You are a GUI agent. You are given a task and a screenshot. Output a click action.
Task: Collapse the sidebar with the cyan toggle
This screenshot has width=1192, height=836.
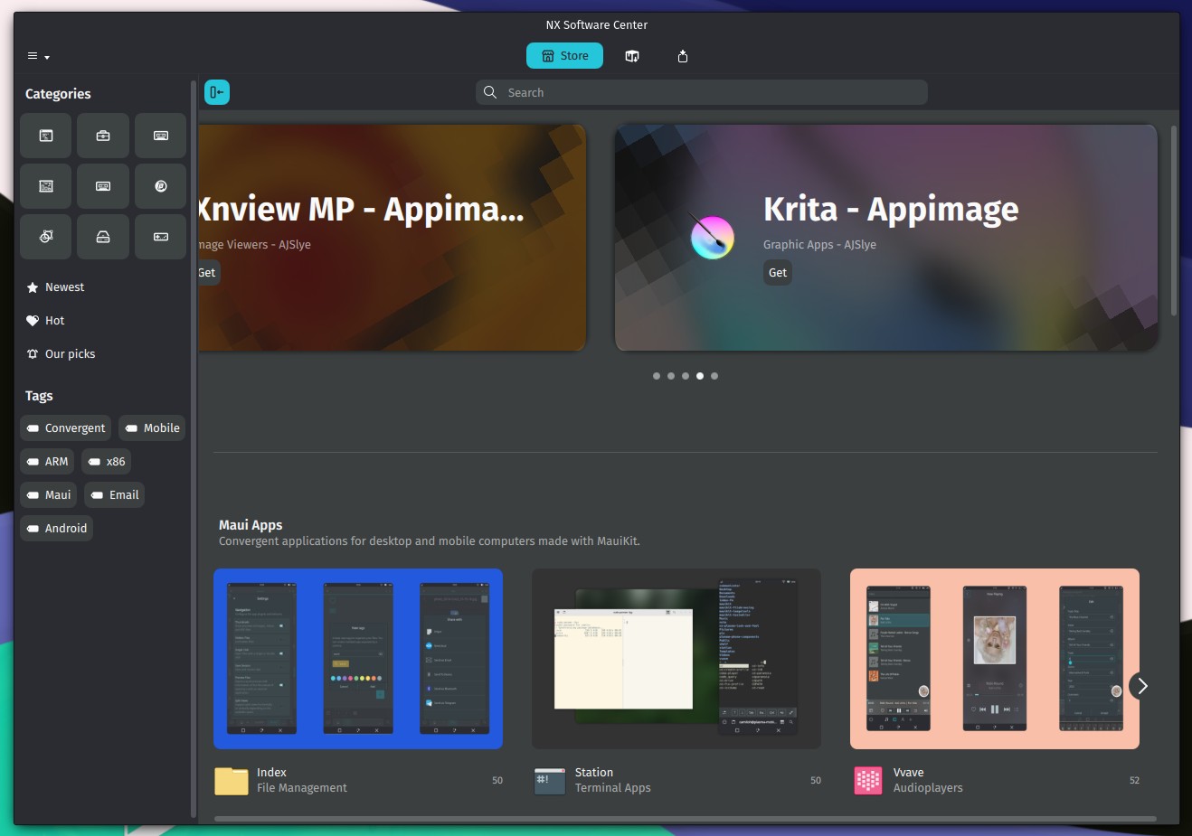coord(217,92)
